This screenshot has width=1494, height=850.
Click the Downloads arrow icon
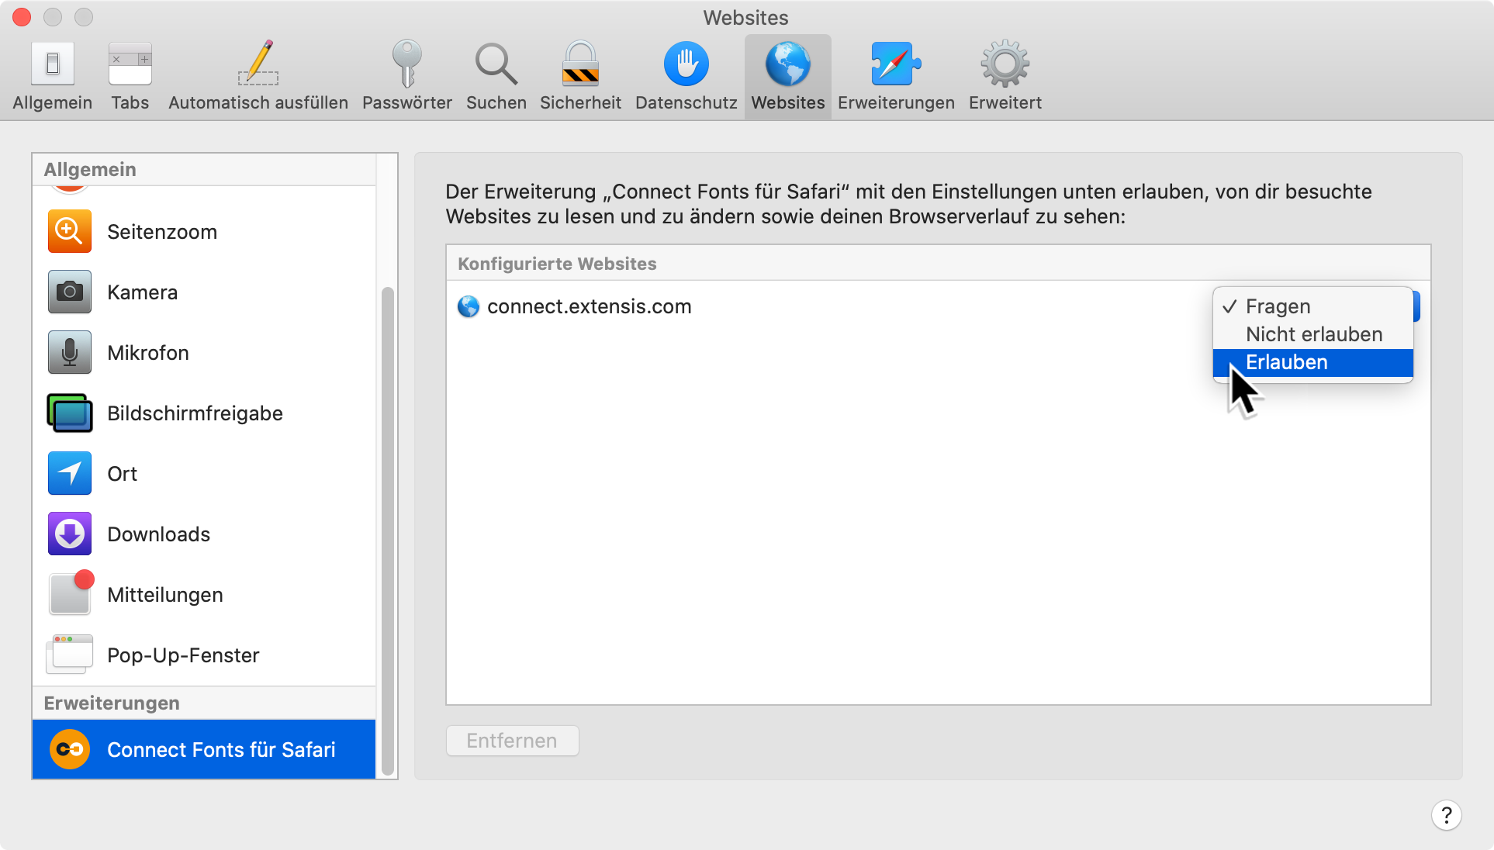click(70, 534)
